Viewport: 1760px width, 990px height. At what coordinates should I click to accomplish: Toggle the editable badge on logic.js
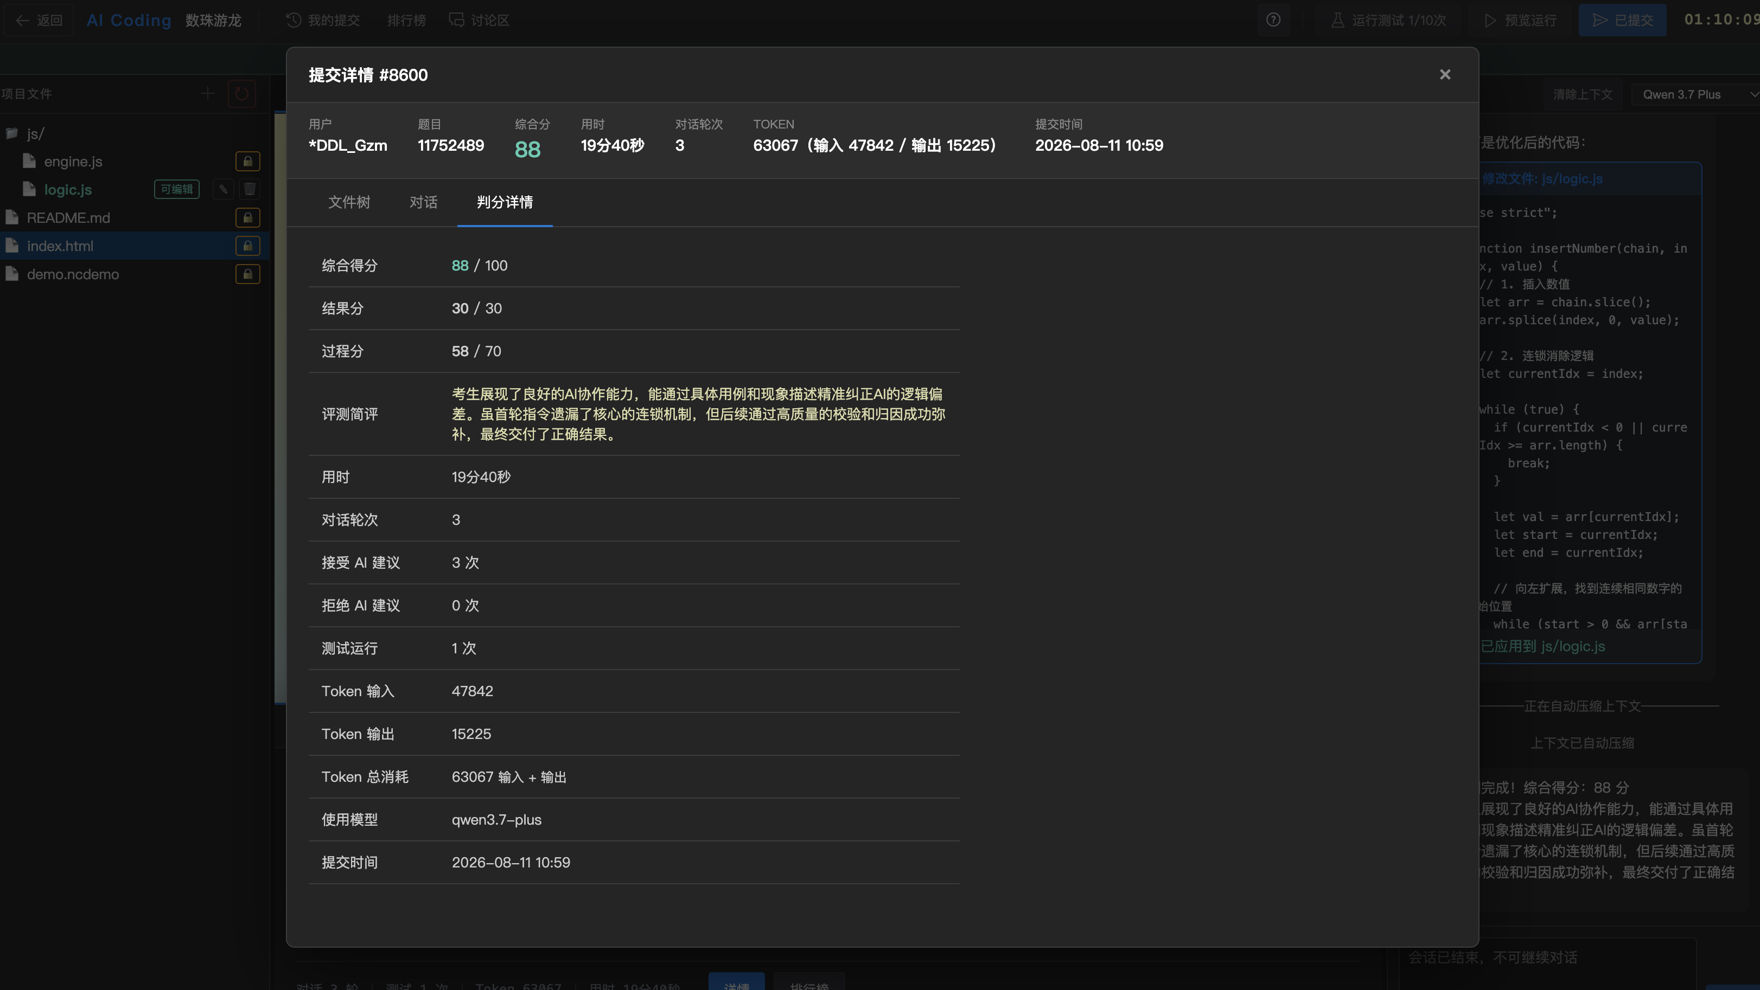click(x=177, y=189)
